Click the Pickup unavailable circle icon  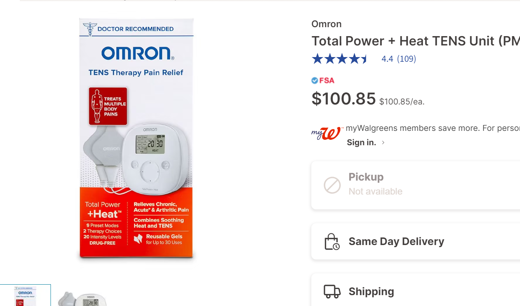coord(332,185)
